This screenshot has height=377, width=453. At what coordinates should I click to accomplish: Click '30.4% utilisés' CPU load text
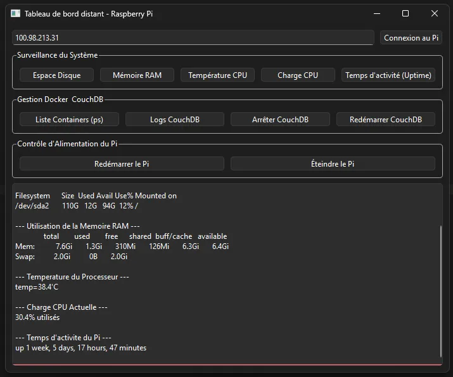coord(37,317)
